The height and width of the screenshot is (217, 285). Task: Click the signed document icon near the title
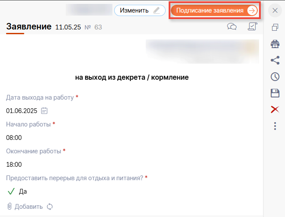(x=252, y=27)
